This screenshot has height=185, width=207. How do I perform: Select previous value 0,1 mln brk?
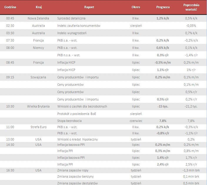191,176
